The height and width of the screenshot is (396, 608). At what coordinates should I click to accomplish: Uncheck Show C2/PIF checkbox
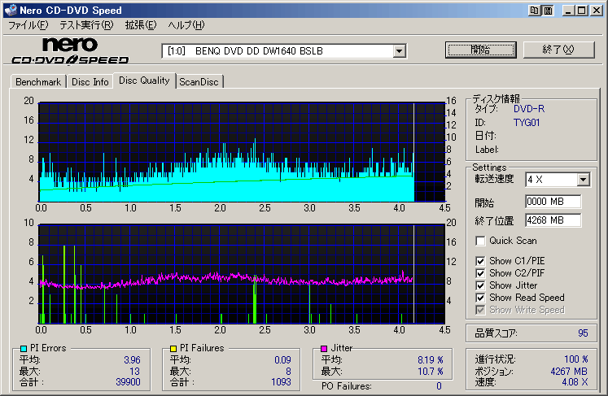pos(480,273)
